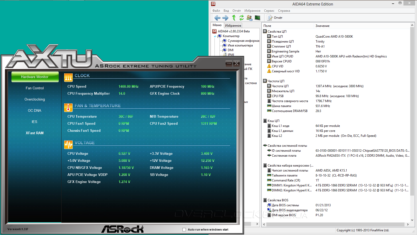Image resolution: width=417 pixels, height=235 pixels.
Task: Go up one level with the green arrow
Action: point(234,17)
